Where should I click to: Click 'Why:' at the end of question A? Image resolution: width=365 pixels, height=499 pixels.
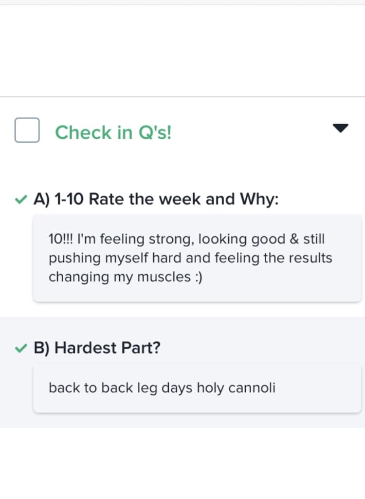pyautogui.click(x=259, y=199)
